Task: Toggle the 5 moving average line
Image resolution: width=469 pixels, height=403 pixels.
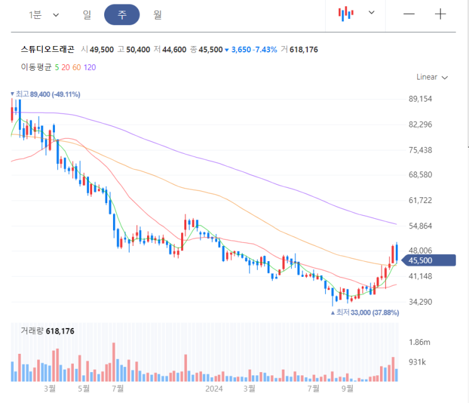Action: (x=57, y=67)
